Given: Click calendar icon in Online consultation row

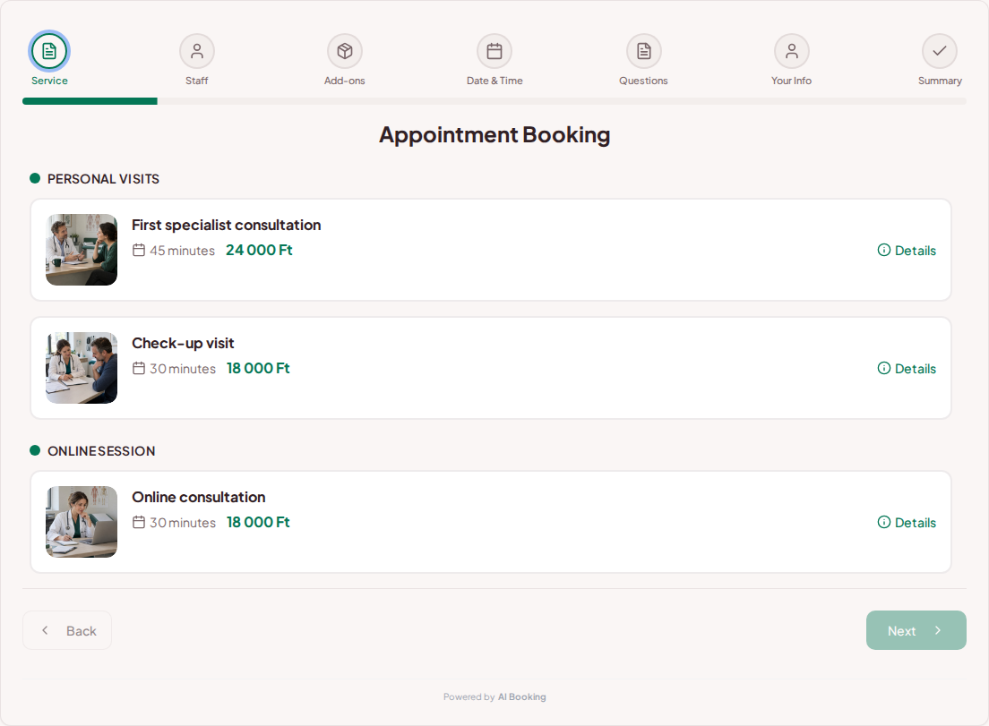Looking at the screenshot, I should tap(139, 522).
